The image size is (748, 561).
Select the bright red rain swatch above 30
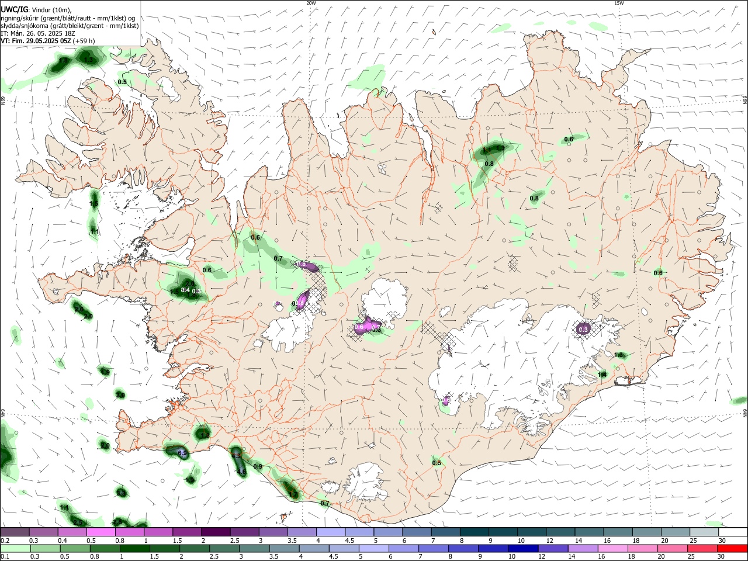coord(732,548)
